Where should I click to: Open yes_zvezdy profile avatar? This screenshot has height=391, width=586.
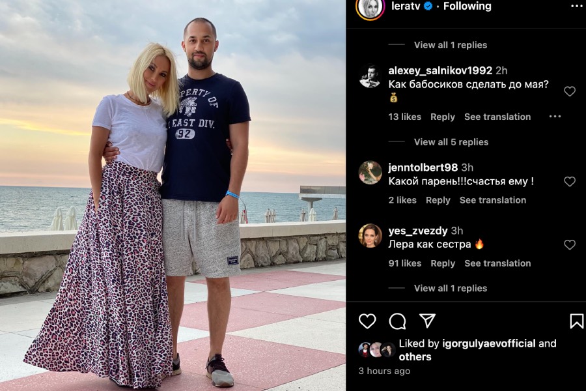tap(370, 236)
